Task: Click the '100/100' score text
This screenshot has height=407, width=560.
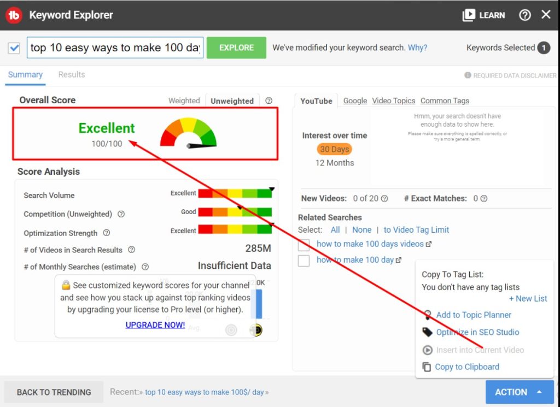Action: 107,144
